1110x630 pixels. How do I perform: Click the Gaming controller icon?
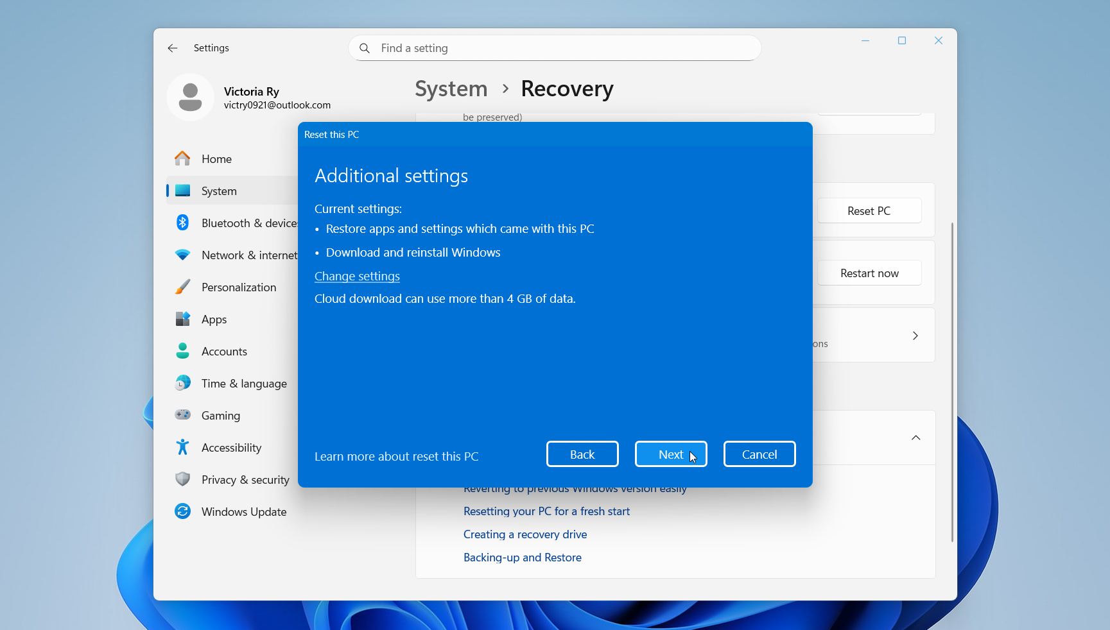click(x=182, y=415)
